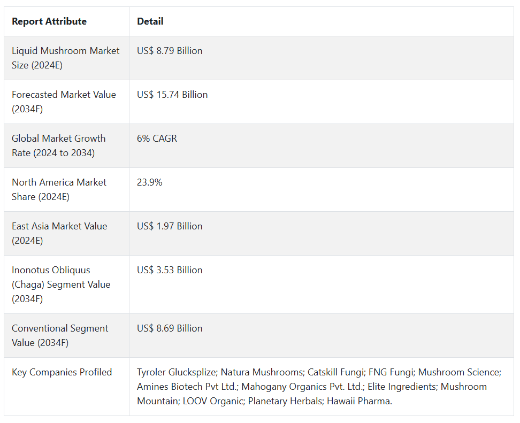Screen dimensions: 520x423
Task: Click the 23.9% value
Action: click(150, 182)
